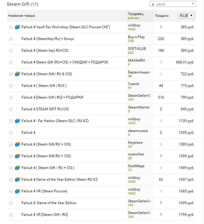Open Fallout 4 - Far Harbor (Steam DLC | RU KZ)
This screenshot has width=204, height=224.
click(x=55, y=121)
